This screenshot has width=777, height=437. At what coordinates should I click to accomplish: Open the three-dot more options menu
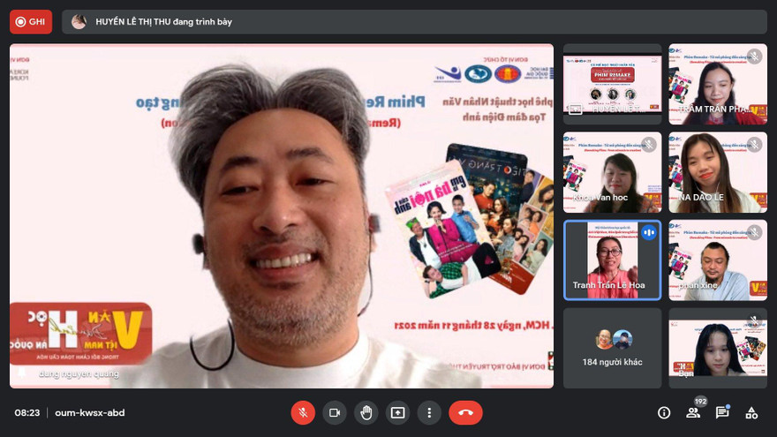(429, 412)
